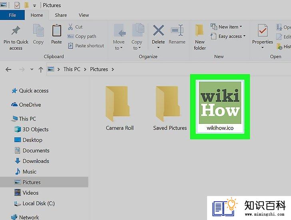Screen dimensions: 291x220
Task: Click the Paste shortcut icon
Action: click(x=70, y=46)
